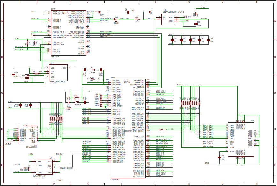
Task: Click the GND symbol below U1
Action: pyautogui.click(x=59, y=180)
